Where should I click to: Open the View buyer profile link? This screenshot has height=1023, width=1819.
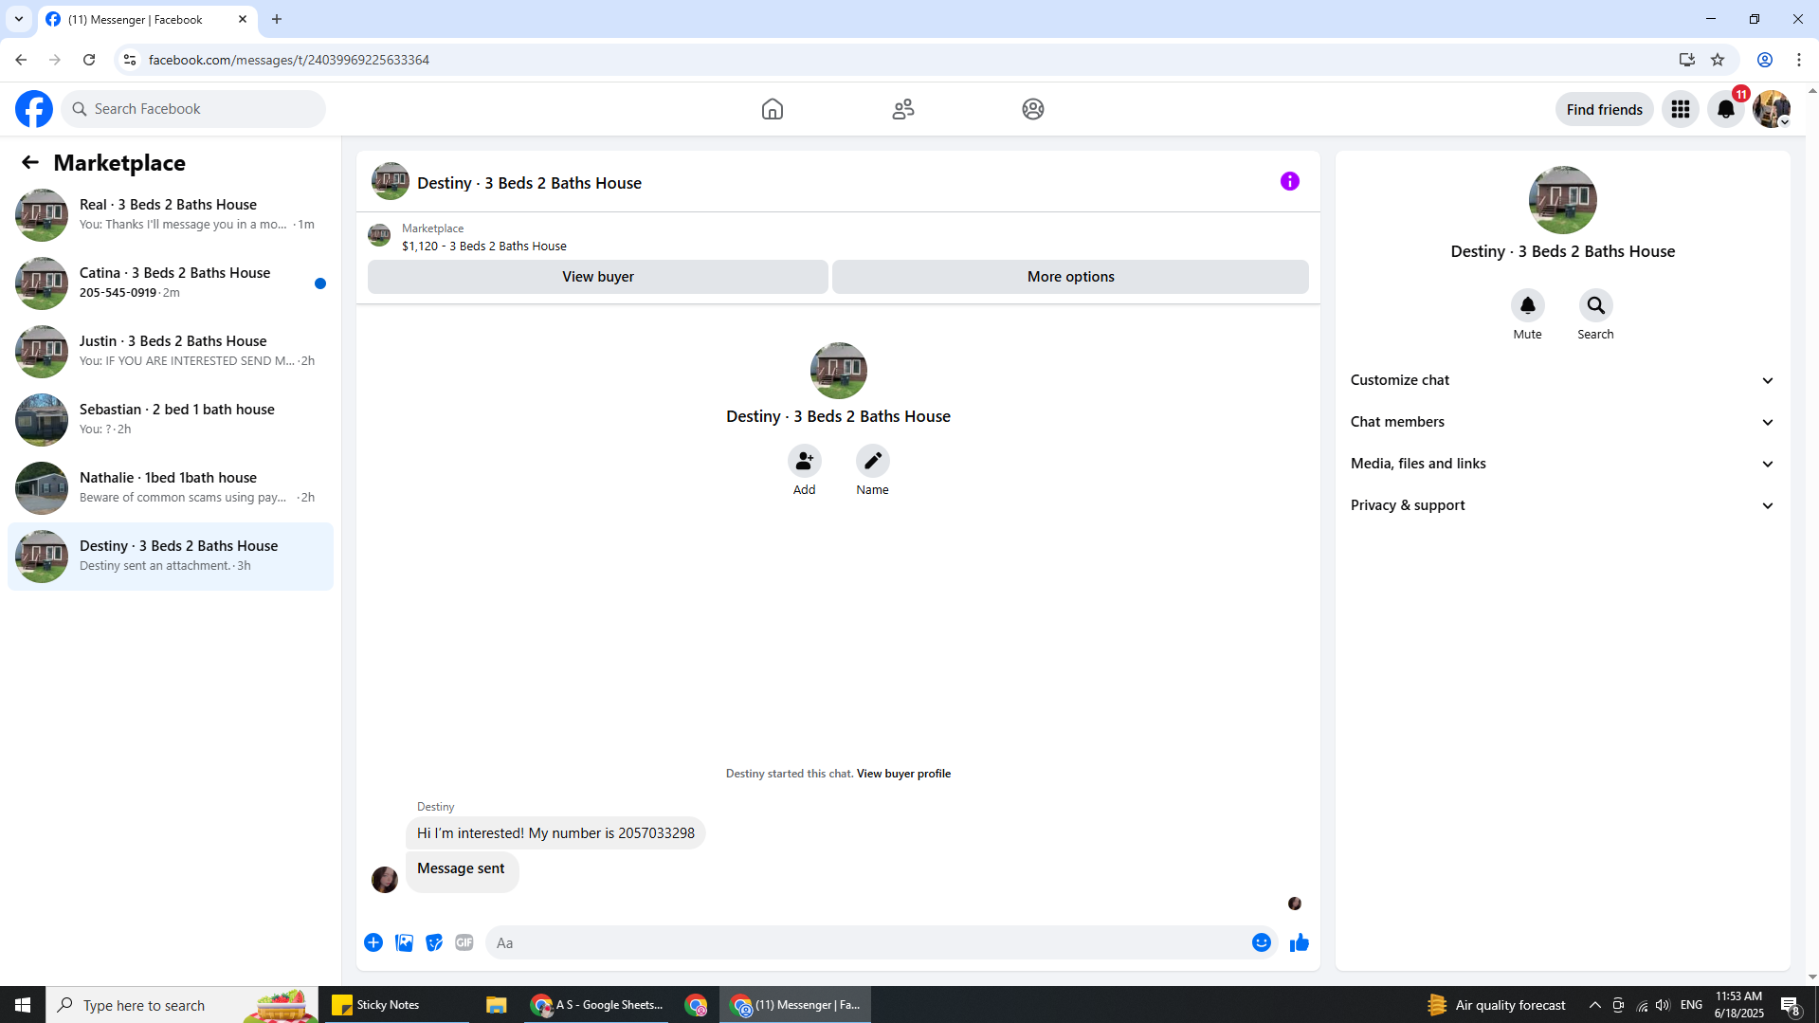pyautogui.click(x=903, y=774)
